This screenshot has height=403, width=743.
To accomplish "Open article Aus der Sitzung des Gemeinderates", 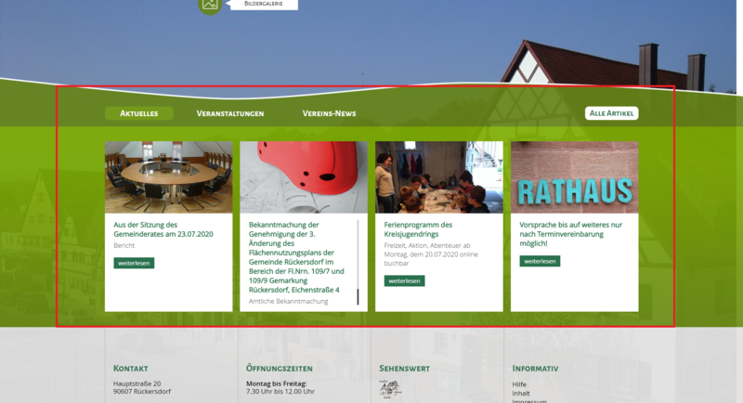I will (x=163, y=229).
